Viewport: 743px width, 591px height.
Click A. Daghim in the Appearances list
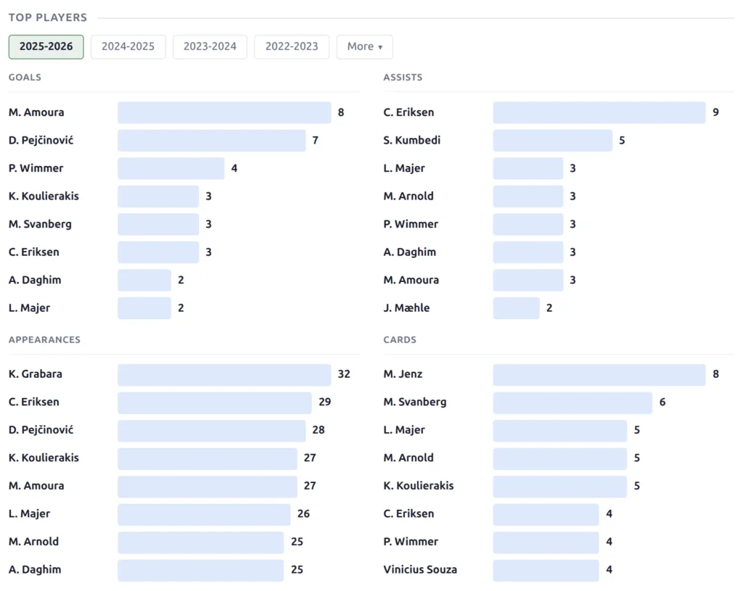pos(35,569)
